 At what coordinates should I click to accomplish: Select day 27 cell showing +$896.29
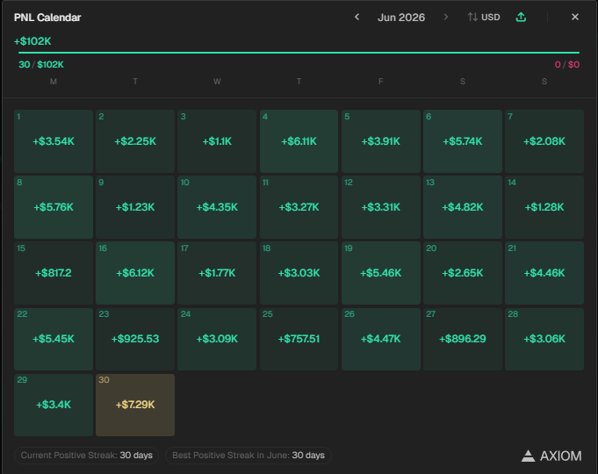463,339
